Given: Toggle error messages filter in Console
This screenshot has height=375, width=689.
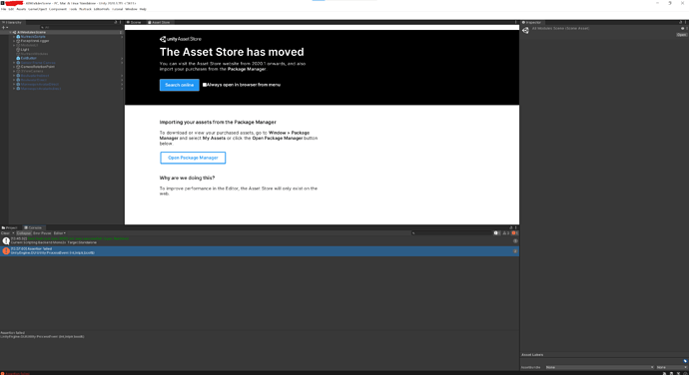Looking at the screenshot, I should pos(514,233).
